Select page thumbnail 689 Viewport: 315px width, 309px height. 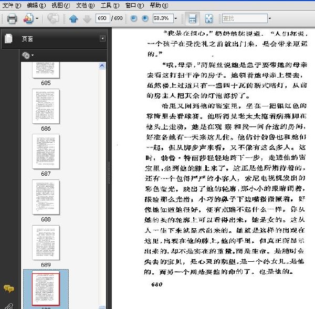46,243
